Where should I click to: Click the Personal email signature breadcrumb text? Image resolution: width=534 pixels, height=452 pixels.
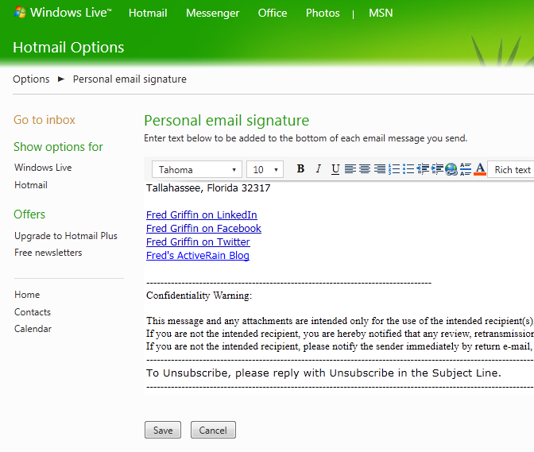click(x=130, y=79)
